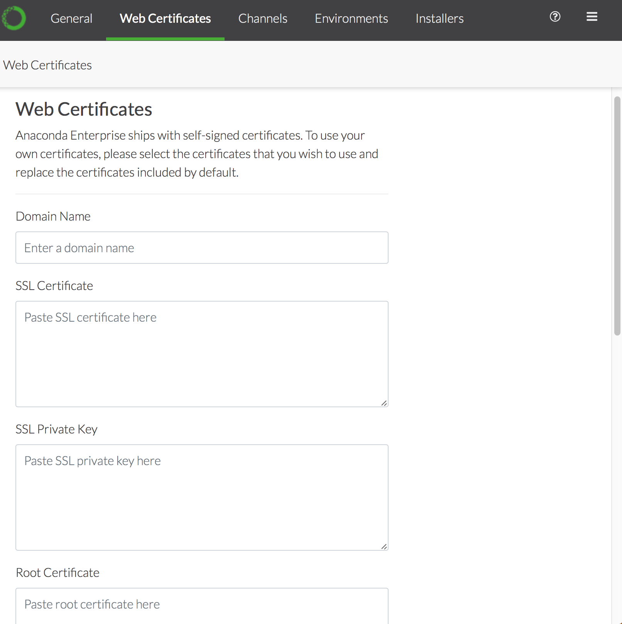Click the 'Root Certificate' label
This screenshot has width=622, height=624.
57,573
